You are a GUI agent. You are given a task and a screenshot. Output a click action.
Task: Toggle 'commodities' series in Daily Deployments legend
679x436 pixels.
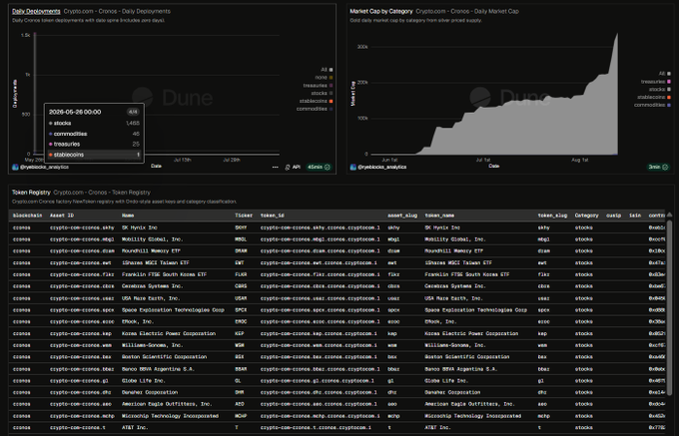315,109
